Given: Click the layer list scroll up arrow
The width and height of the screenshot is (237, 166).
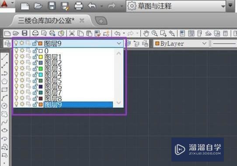Looking at the screenshot, I should [x=119, y=53].
